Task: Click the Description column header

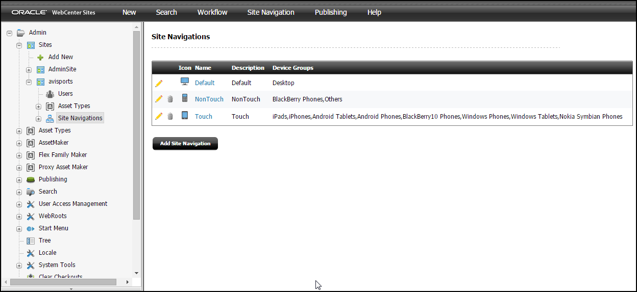Action: pos(248,68)
